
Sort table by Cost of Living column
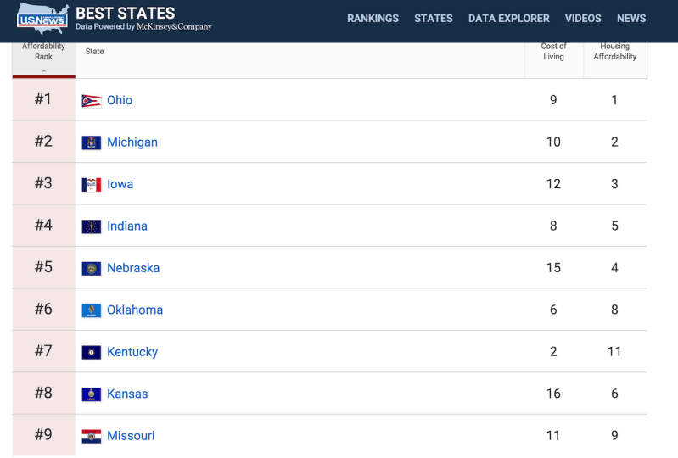tap(553, 52)
